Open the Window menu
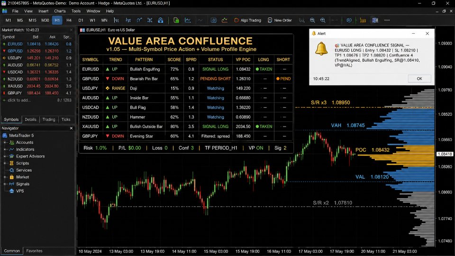Image resolution: width=455 pixels, height=256 pixels. click(x=93, y=11)
